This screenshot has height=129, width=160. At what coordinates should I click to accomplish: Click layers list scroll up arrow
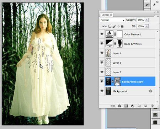pyautogui.click(x=157, y=32)
